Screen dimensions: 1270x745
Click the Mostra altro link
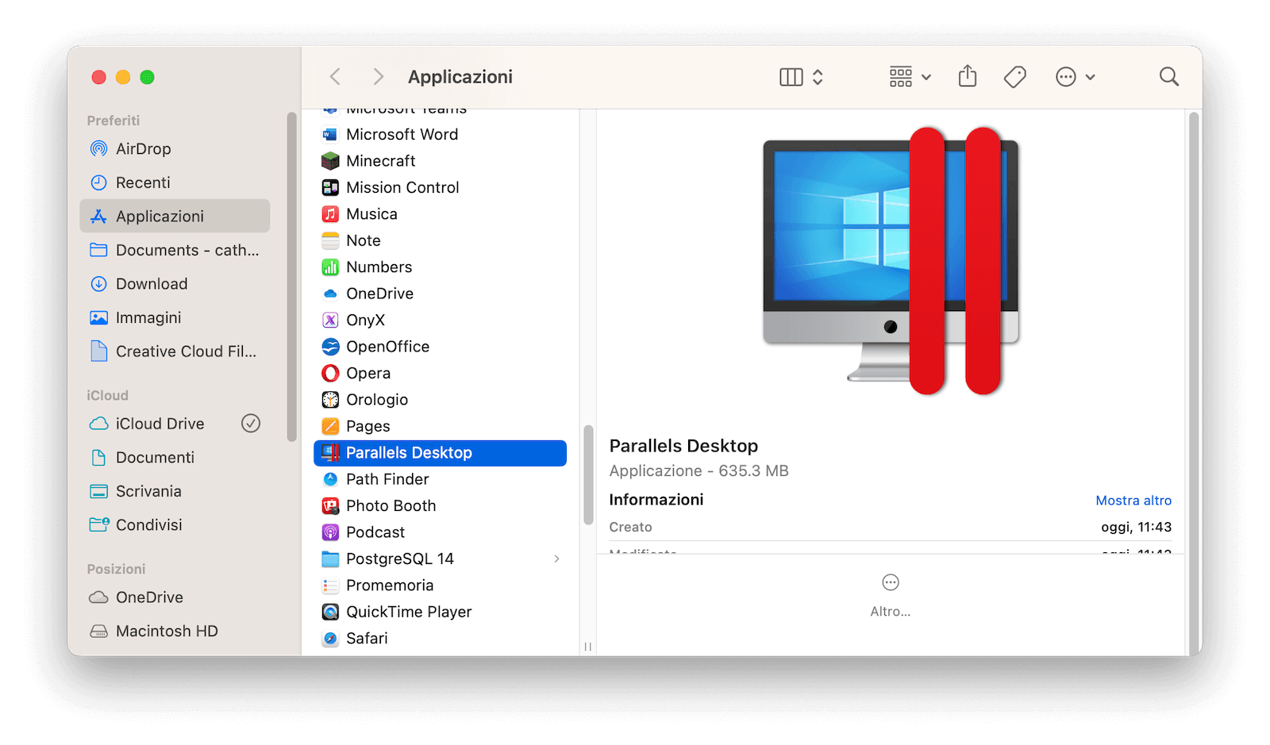pyautogui.click(x=1133, y=501)
